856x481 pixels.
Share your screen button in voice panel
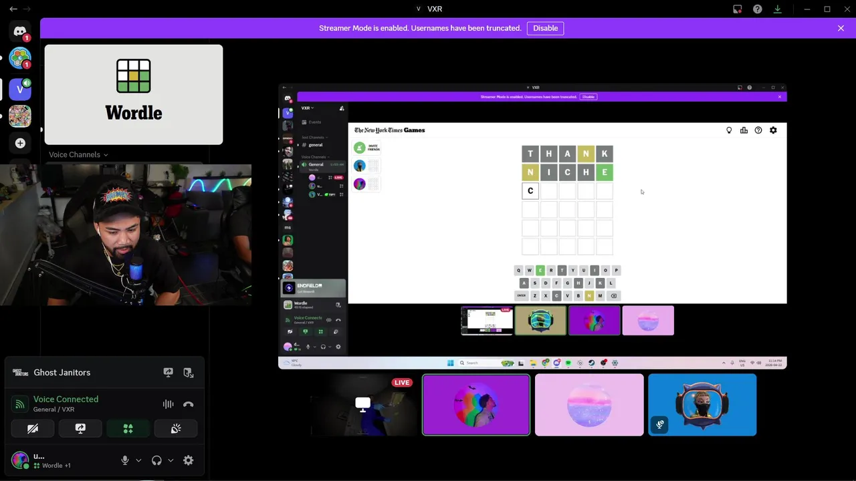tap(80, 428)
